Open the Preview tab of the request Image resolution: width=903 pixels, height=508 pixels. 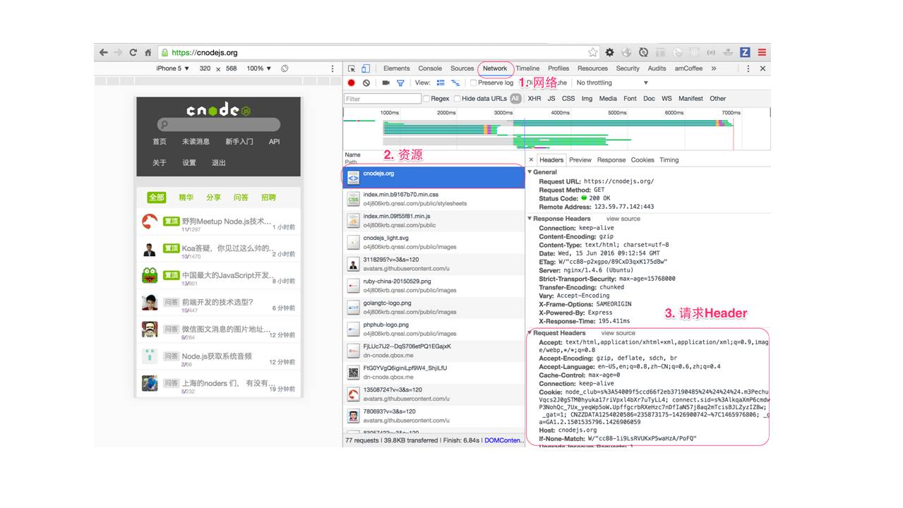click(x=580, y=160)
